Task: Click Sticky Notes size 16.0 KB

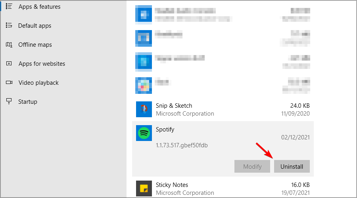Action: pos(300,185)
